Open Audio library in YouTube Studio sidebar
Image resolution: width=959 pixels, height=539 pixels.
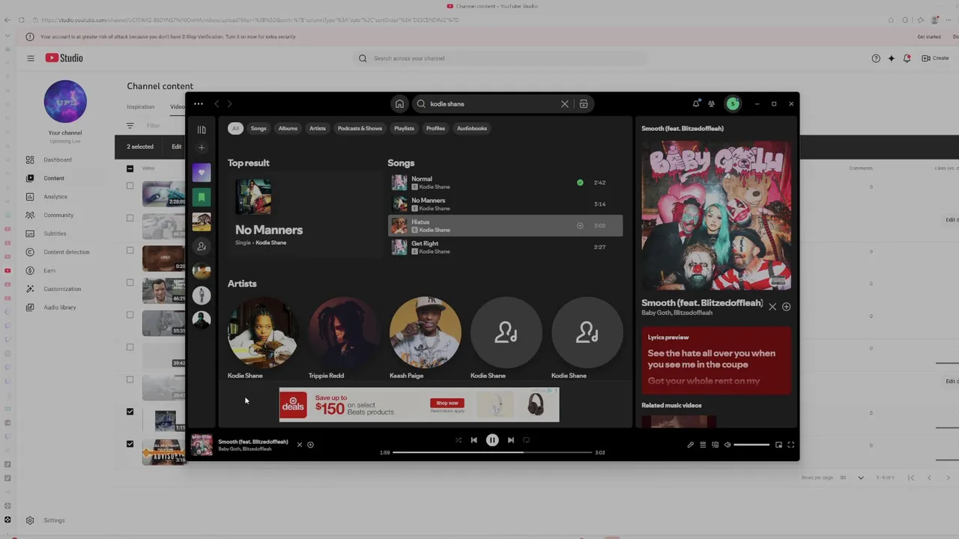[x=59, y=308]
